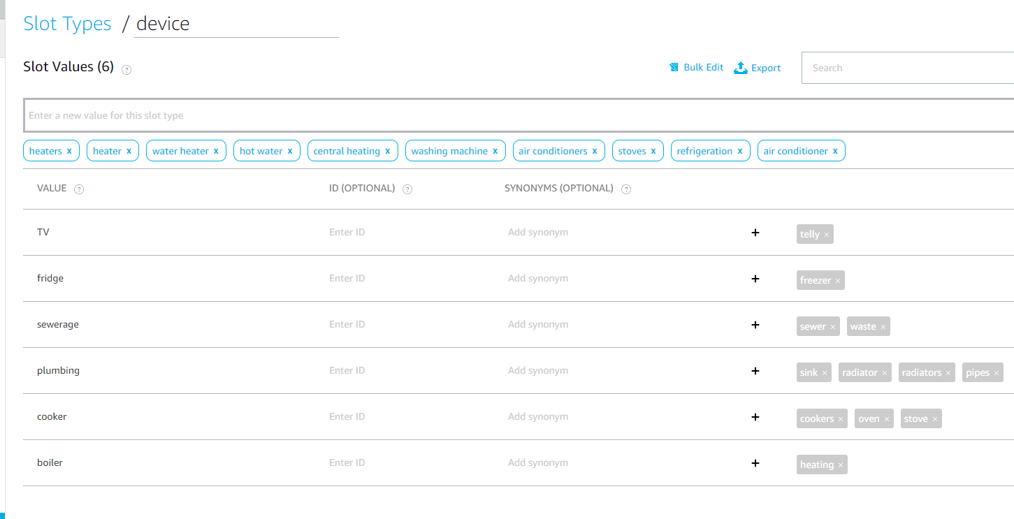Delete the 'freezer' synonym tag

tap(838, 281)
